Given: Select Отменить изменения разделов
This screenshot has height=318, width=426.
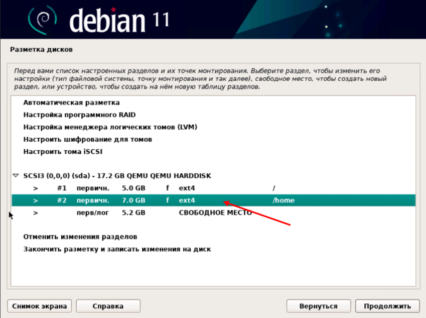Looking at the screenshot, I should 80,237.
